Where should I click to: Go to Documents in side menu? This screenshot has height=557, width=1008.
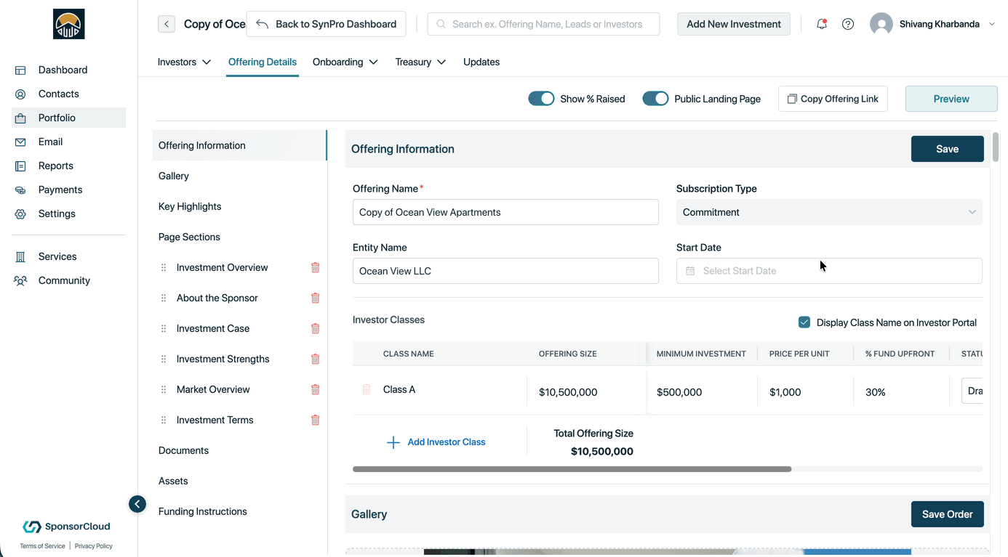183,450
